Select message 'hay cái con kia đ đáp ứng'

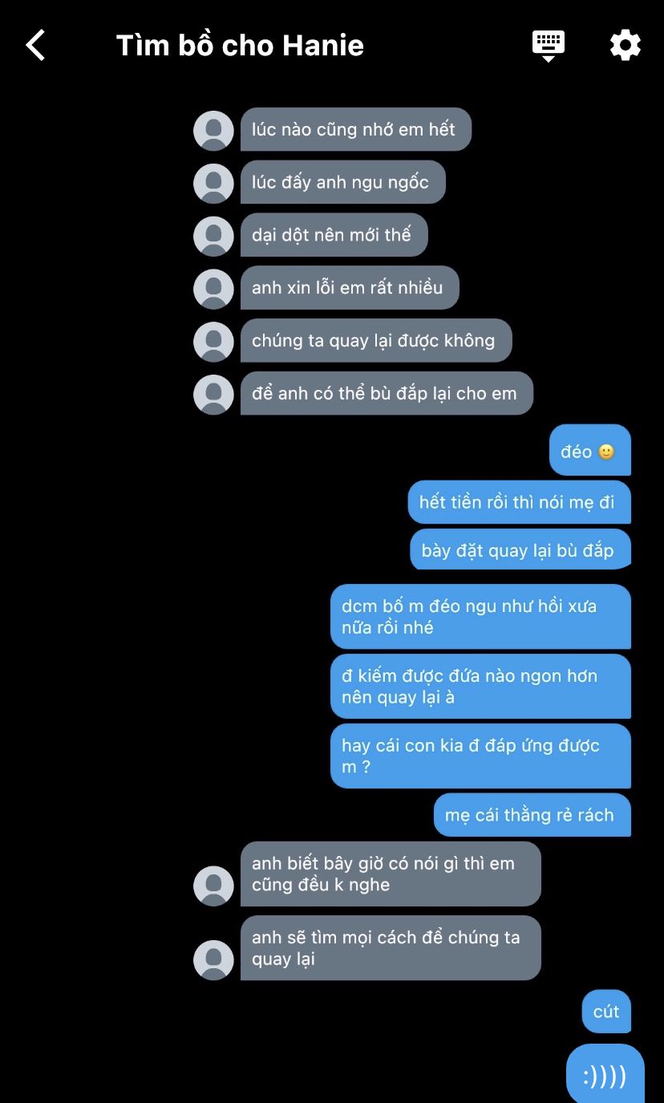coord(481,756)
